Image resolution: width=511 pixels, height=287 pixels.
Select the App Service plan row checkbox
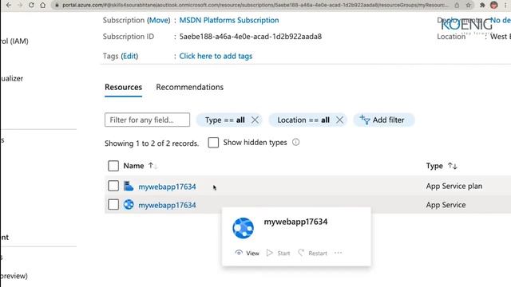pyautogui.click(x=113, y=186)
